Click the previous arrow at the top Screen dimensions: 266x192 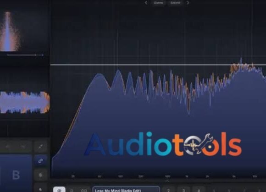[146, 3]
